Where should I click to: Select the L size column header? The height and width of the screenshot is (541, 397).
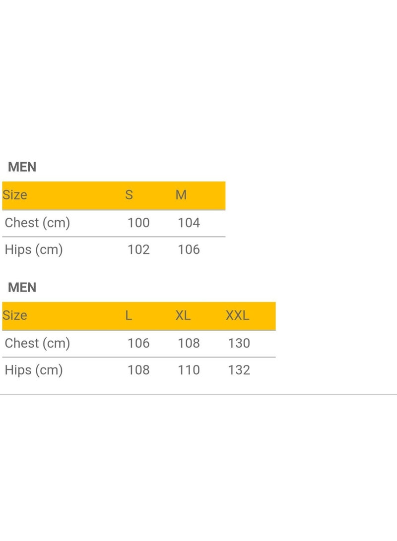pos(129,315)
